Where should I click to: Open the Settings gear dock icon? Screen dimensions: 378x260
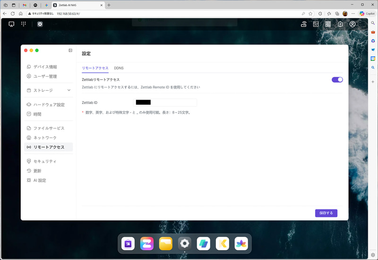point(185,243)
